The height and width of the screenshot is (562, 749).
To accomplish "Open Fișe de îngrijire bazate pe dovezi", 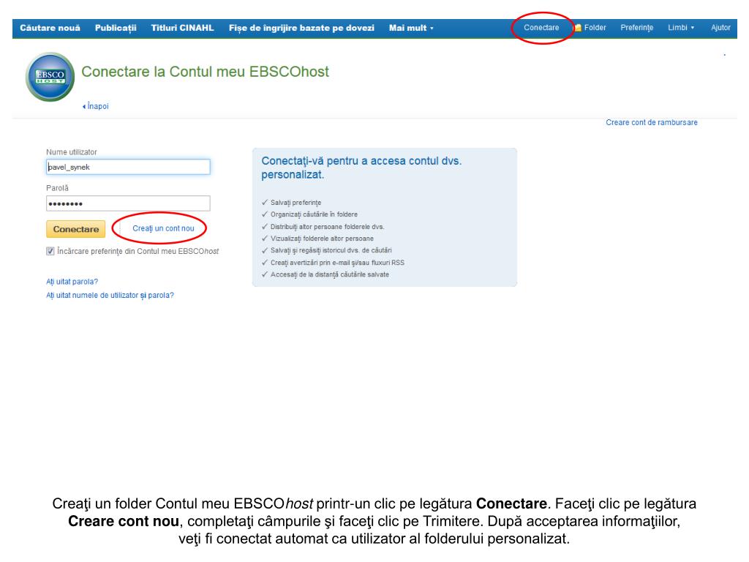I will [x=301, y=28].
